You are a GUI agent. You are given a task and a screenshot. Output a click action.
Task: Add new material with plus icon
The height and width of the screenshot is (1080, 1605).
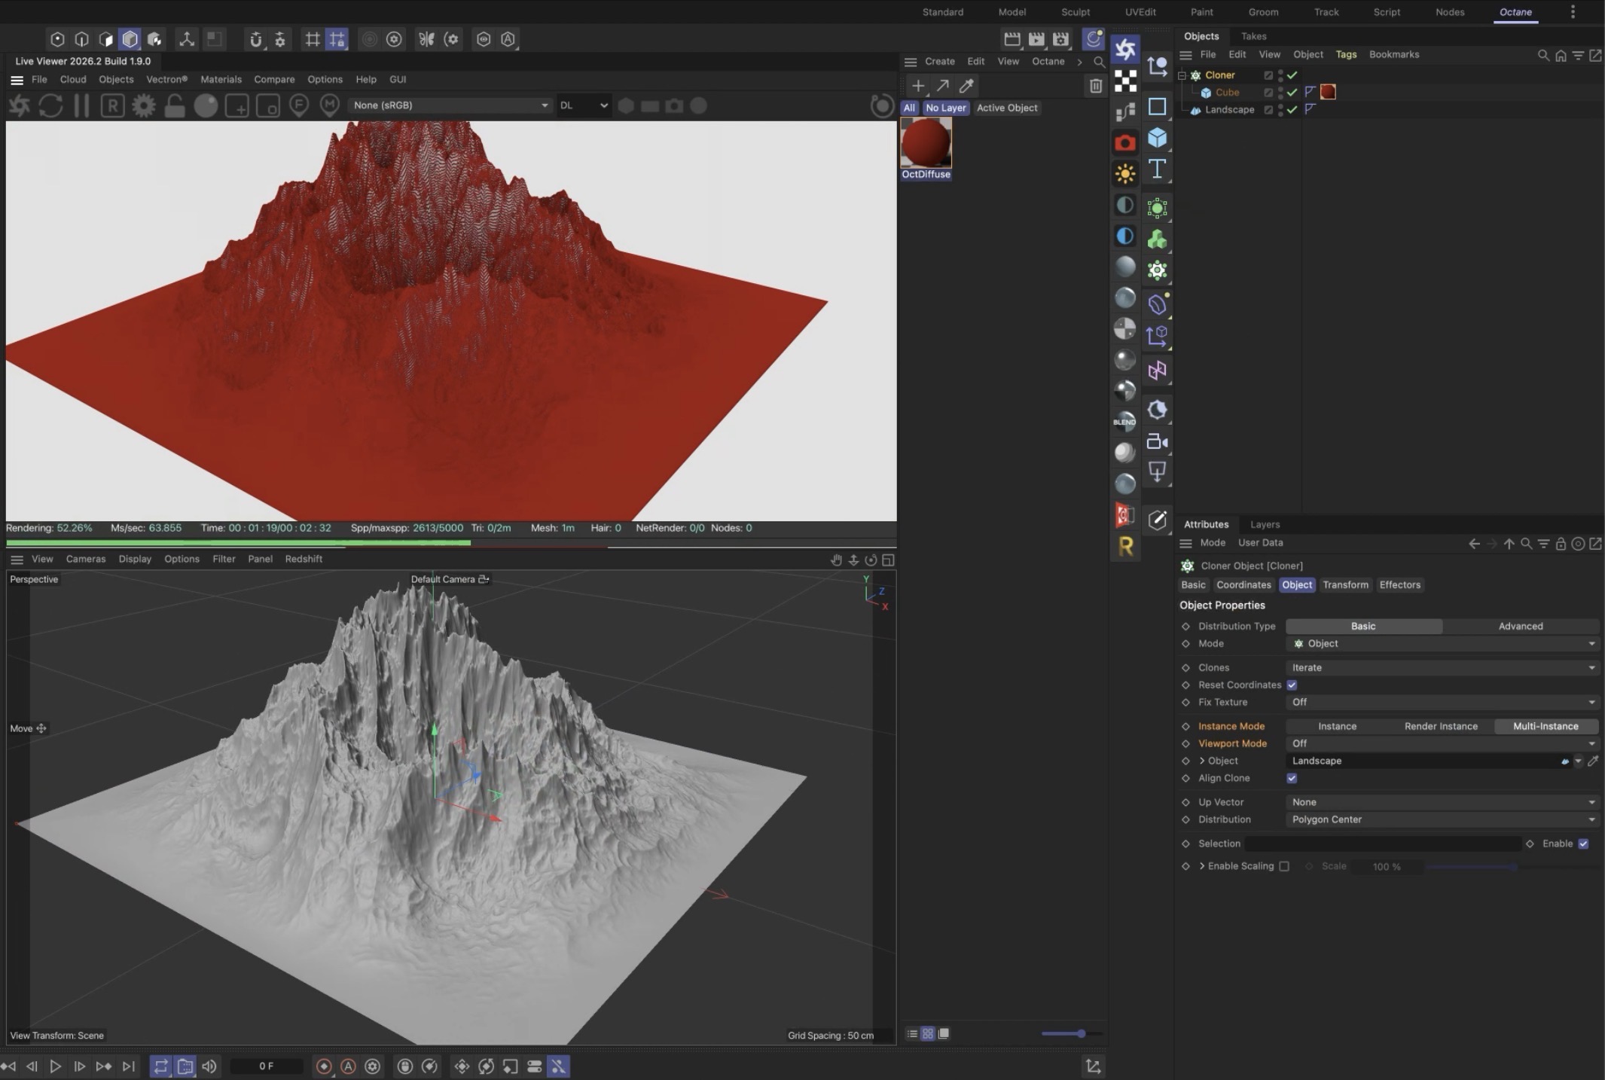click(918, 86)
